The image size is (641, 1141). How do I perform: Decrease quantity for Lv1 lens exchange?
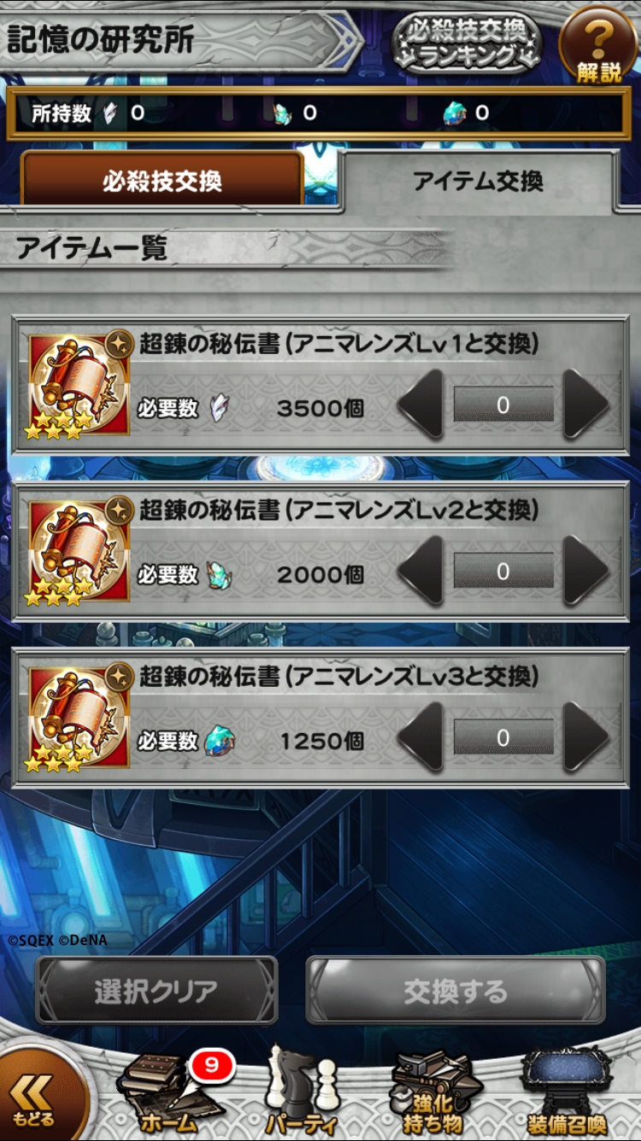420,405
